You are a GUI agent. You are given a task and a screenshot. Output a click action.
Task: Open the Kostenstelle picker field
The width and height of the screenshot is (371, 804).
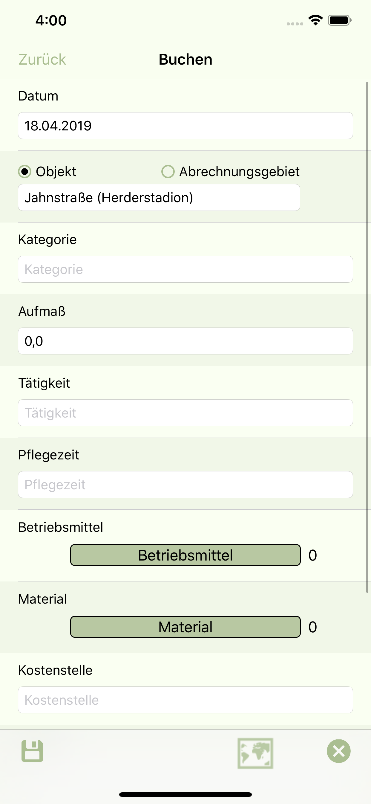(x=185, y=700)
